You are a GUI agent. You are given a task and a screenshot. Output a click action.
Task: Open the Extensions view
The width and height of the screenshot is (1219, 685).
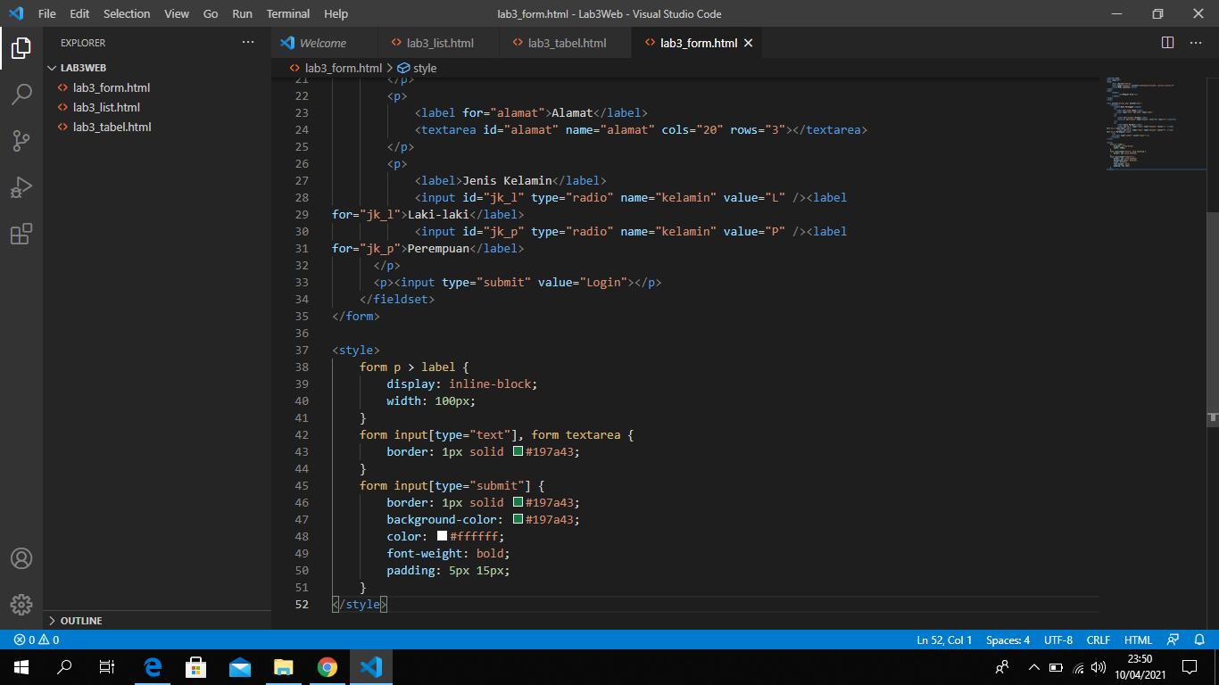(x=21, y=234)
